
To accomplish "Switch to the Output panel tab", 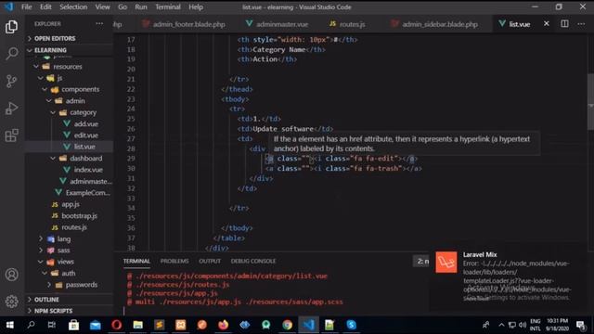I will coord(210,261).
